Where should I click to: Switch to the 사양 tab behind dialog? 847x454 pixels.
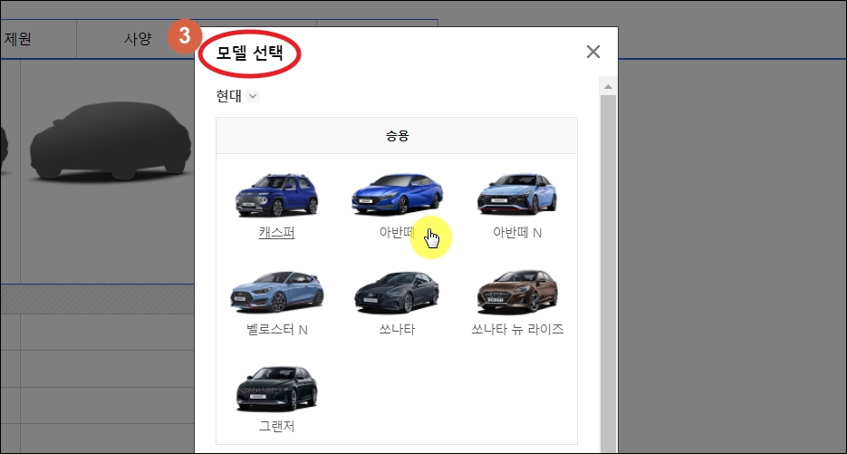[137, 39]
